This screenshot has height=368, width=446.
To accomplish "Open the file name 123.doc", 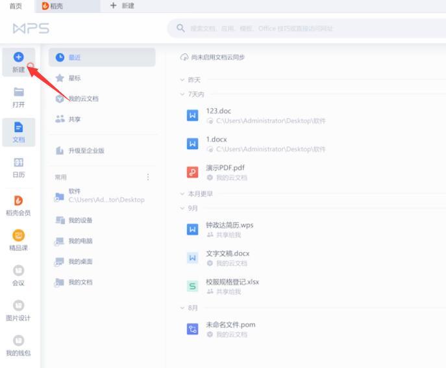I will pyautogui.click(x=218, y=111).
